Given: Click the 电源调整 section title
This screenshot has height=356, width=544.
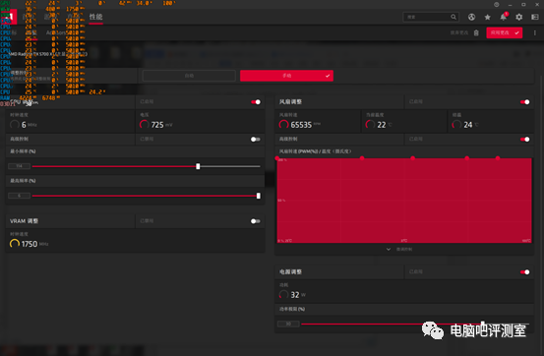Looking at the screenshot, I should pyautogui.click(x=291, y=271).
